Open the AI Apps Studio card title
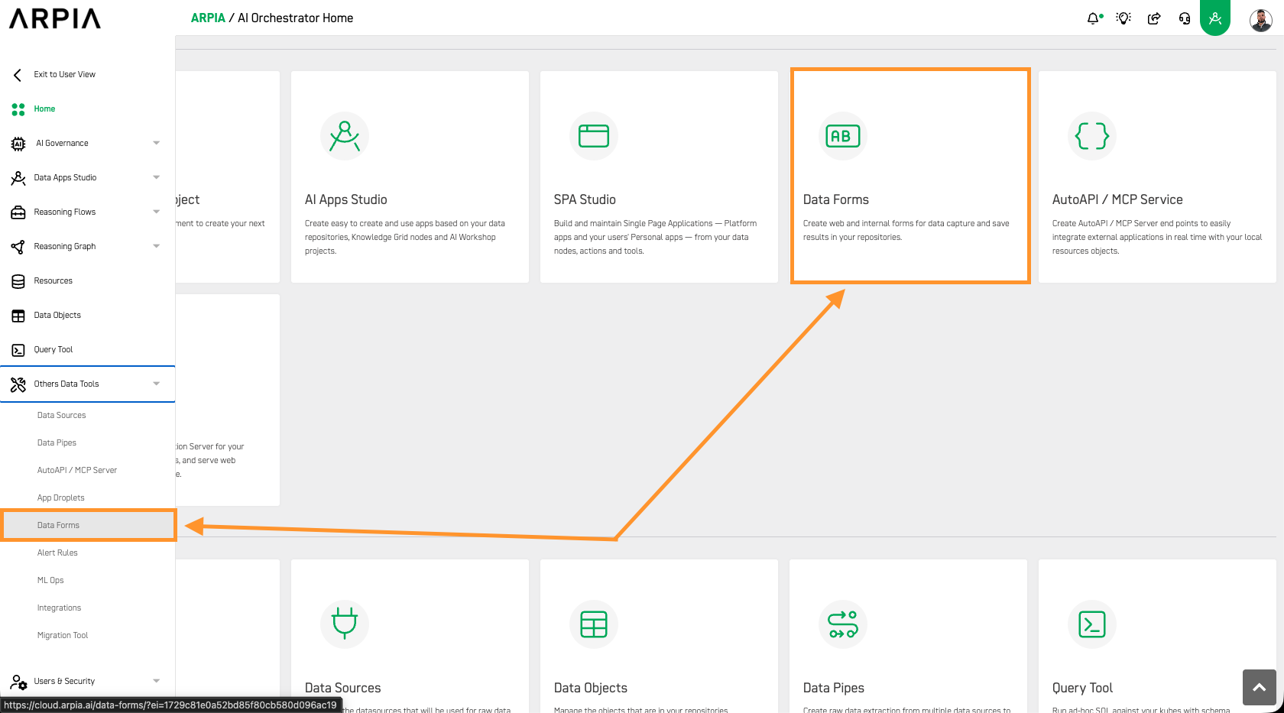This screenshot has height=713, width=1284. 346,199
